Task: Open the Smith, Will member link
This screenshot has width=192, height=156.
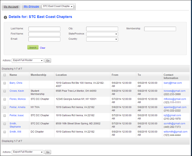Action: point(15,132)
